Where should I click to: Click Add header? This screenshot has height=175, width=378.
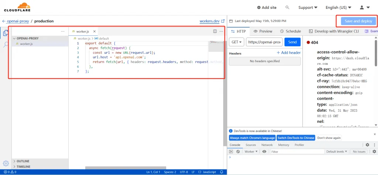289,53
